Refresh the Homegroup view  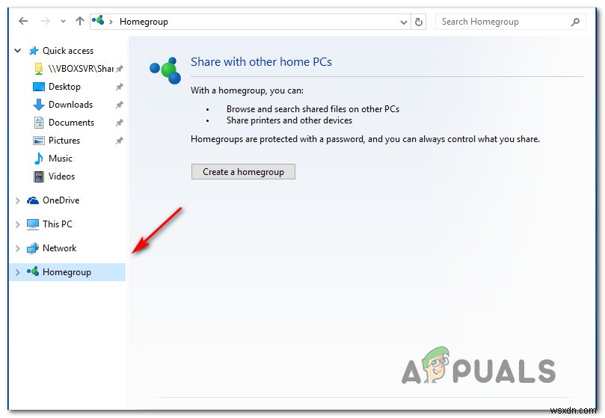point(419,22)
